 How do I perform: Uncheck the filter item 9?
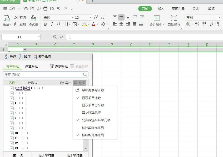12,128
